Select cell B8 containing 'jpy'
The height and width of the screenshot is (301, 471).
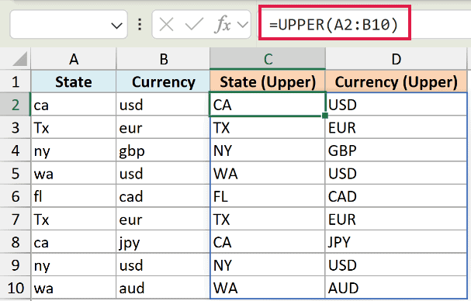[163, 242]
